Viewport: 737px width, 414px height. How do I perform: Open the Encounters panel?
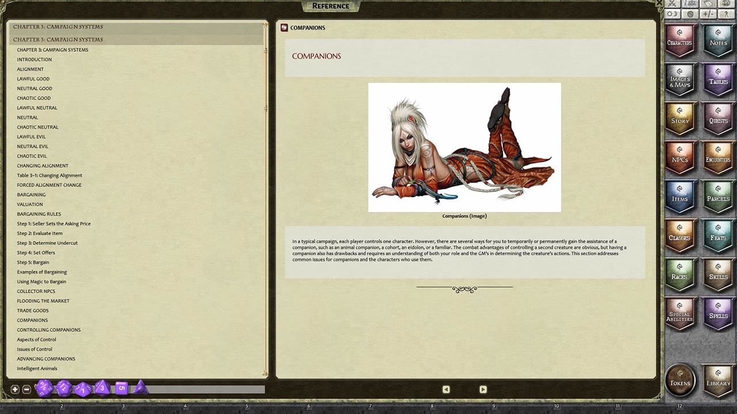pos(717,158)
